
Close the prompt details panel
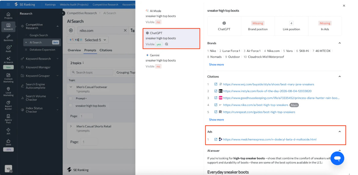tap(344, 6)
